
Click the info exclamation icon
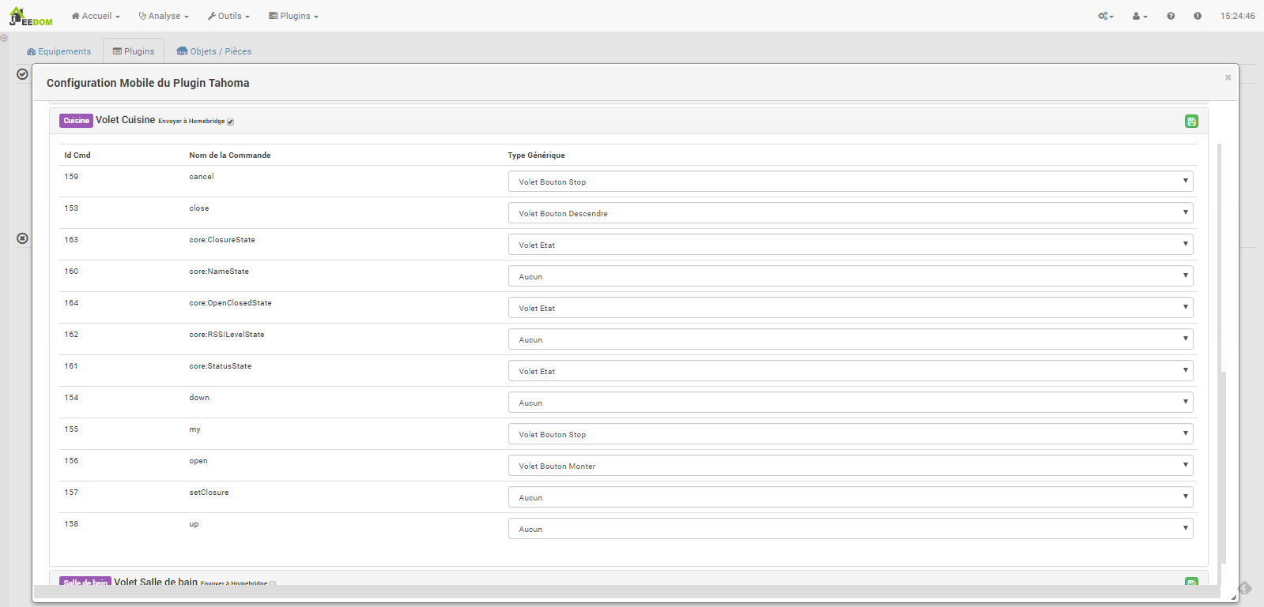1198,16
